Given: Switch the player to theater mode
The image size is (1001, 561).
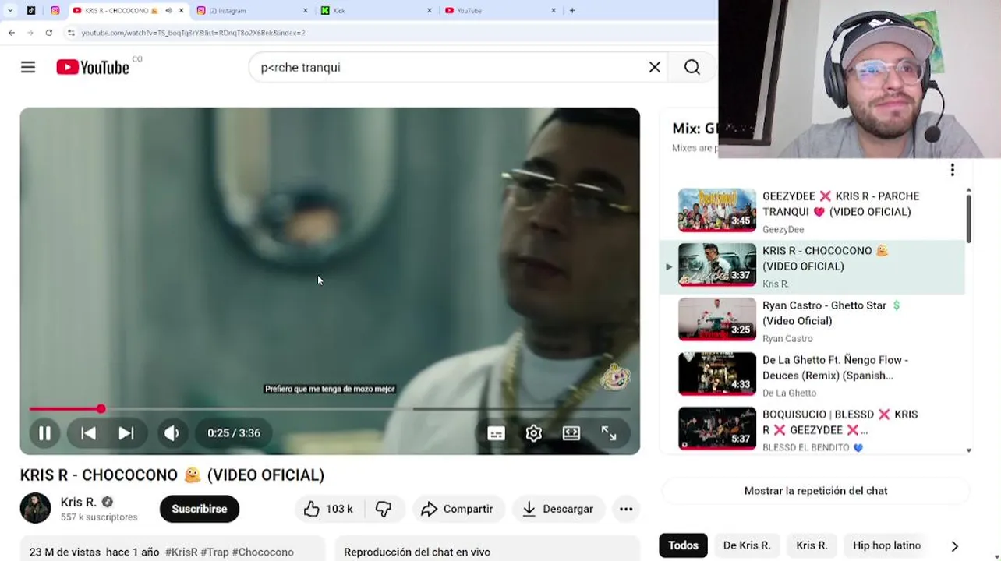Looking at the screenshot, I should [571, 434].
